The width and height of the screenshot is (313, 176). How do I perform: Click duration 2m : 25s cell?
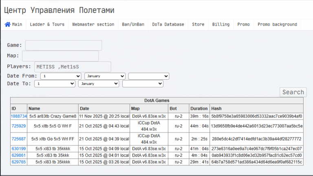[199, 139]
